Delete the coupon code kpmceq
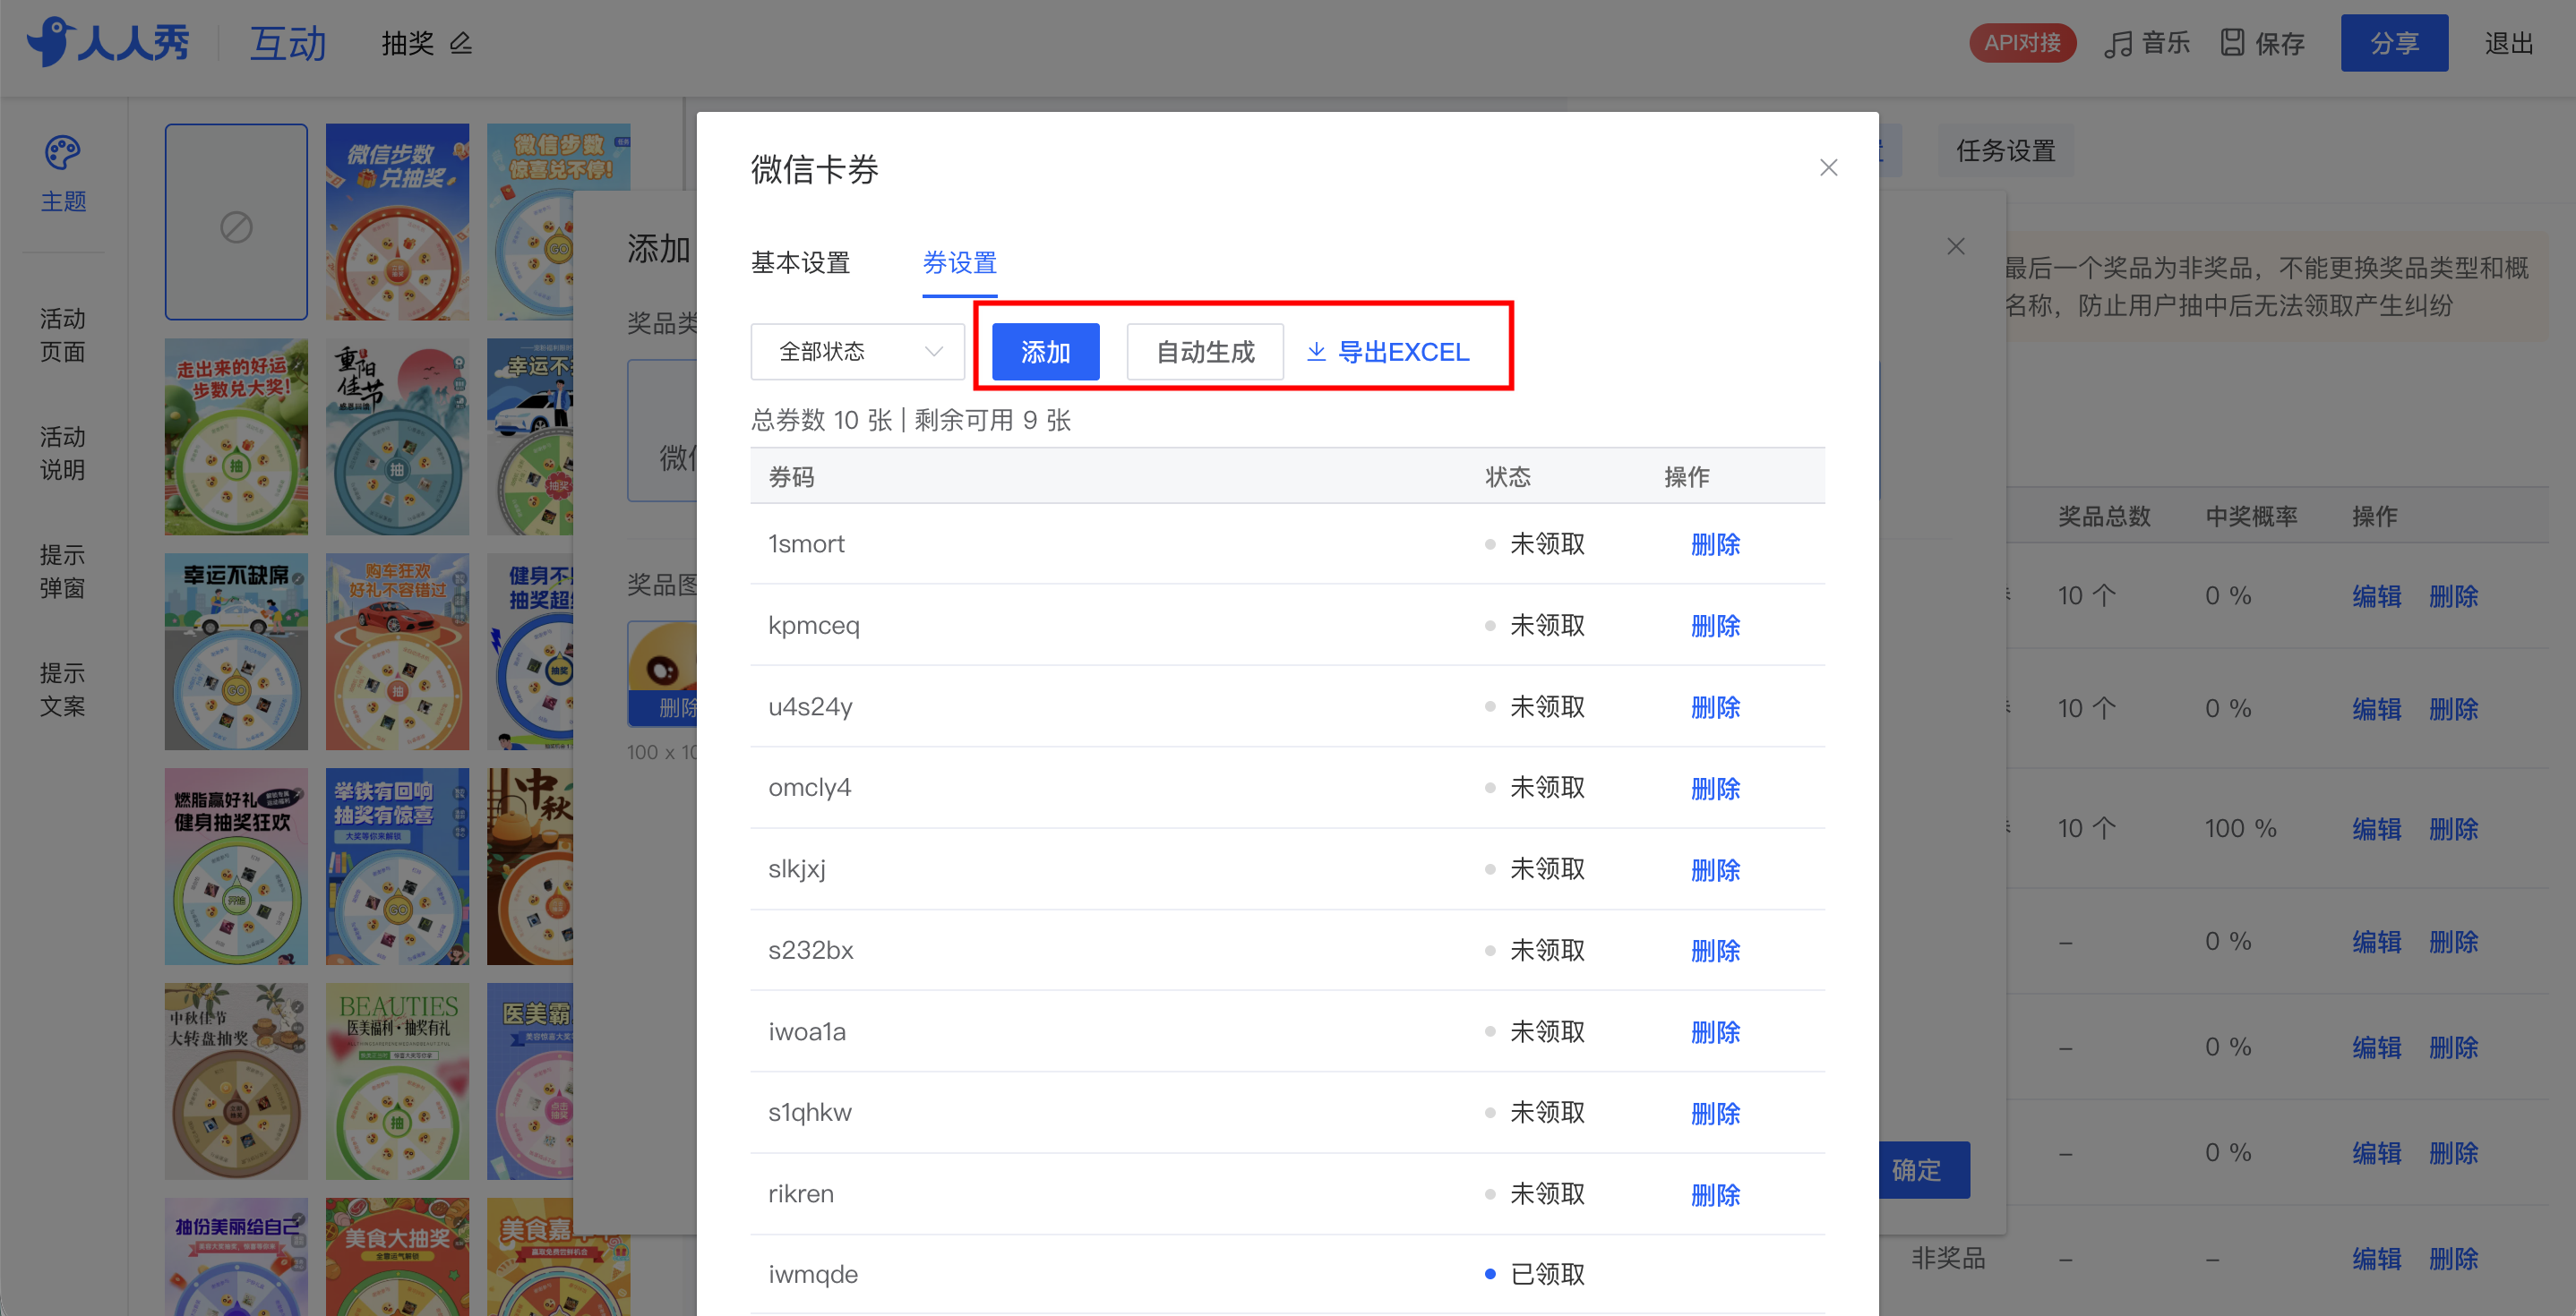 click(x=1715, y=626)
